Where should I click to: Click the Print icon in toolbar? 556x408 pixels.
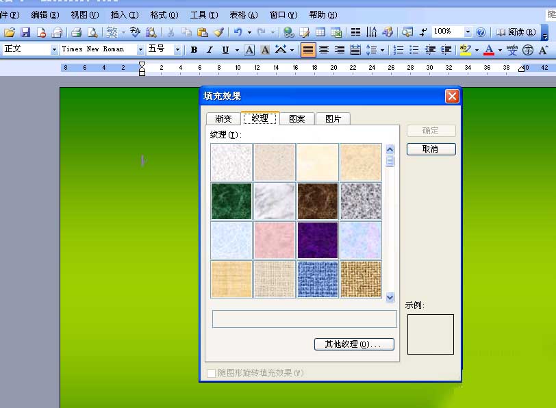[76, 32]
